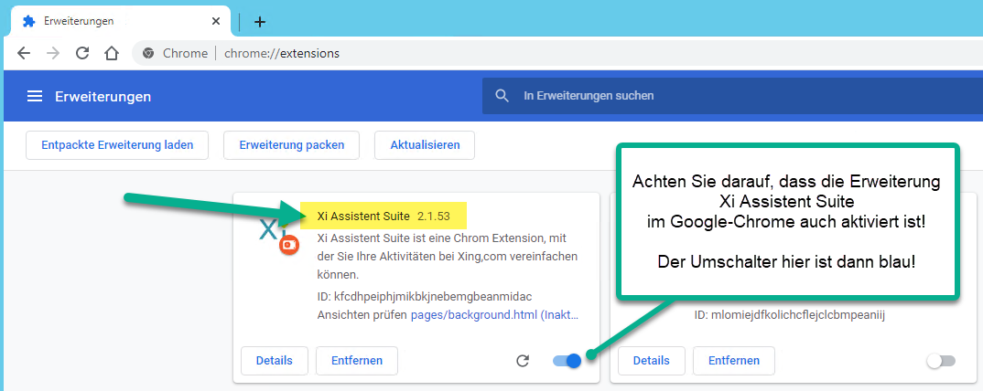Image resolution: width=983 pixels, height=391 pixels.
Task: Click the version number 2.1.53
Action: (434, 216)
